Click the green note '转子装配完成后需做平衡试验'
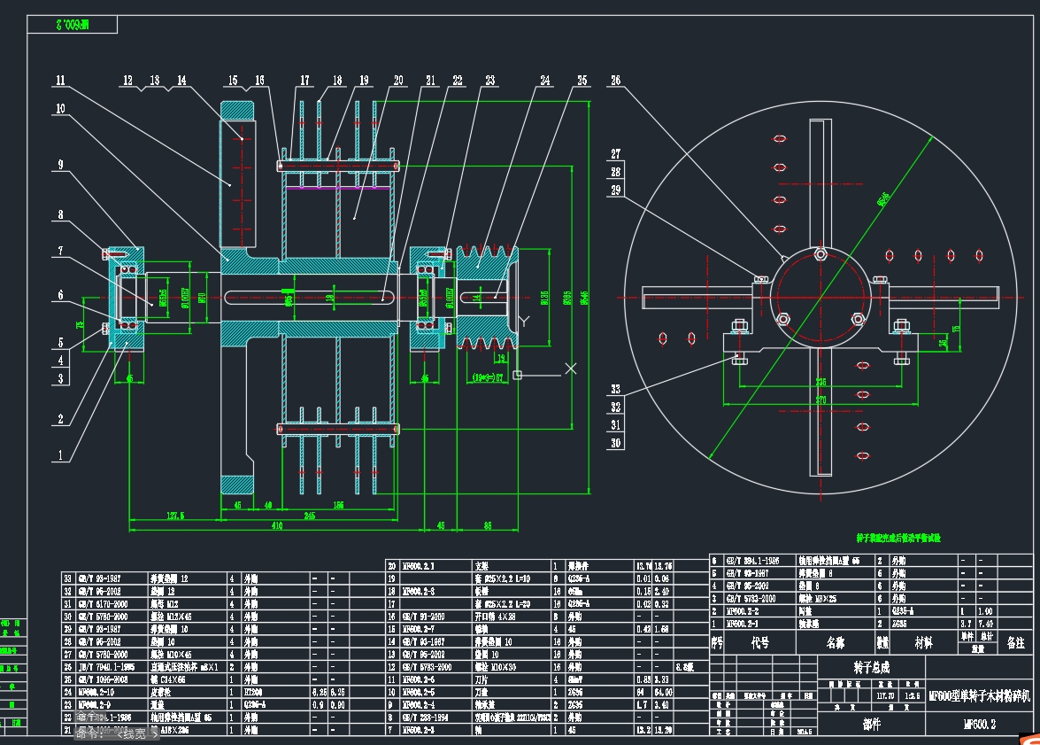This screenshot has width=1040, height=745. point(898,538)
